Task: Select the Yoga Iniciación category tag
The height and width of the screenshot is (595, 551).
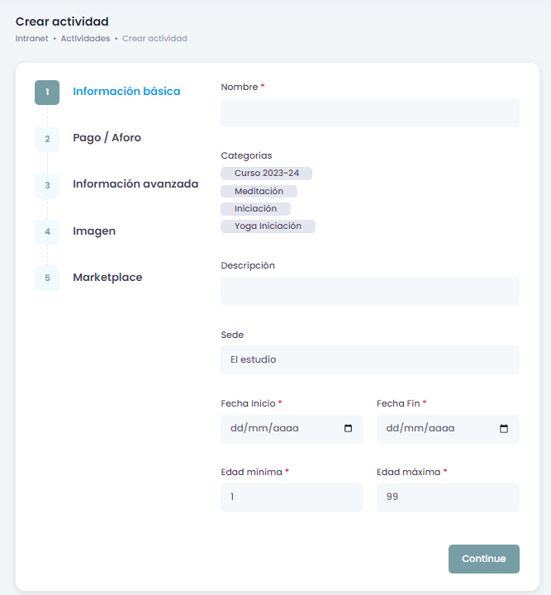Action: (x=268, y=226)
